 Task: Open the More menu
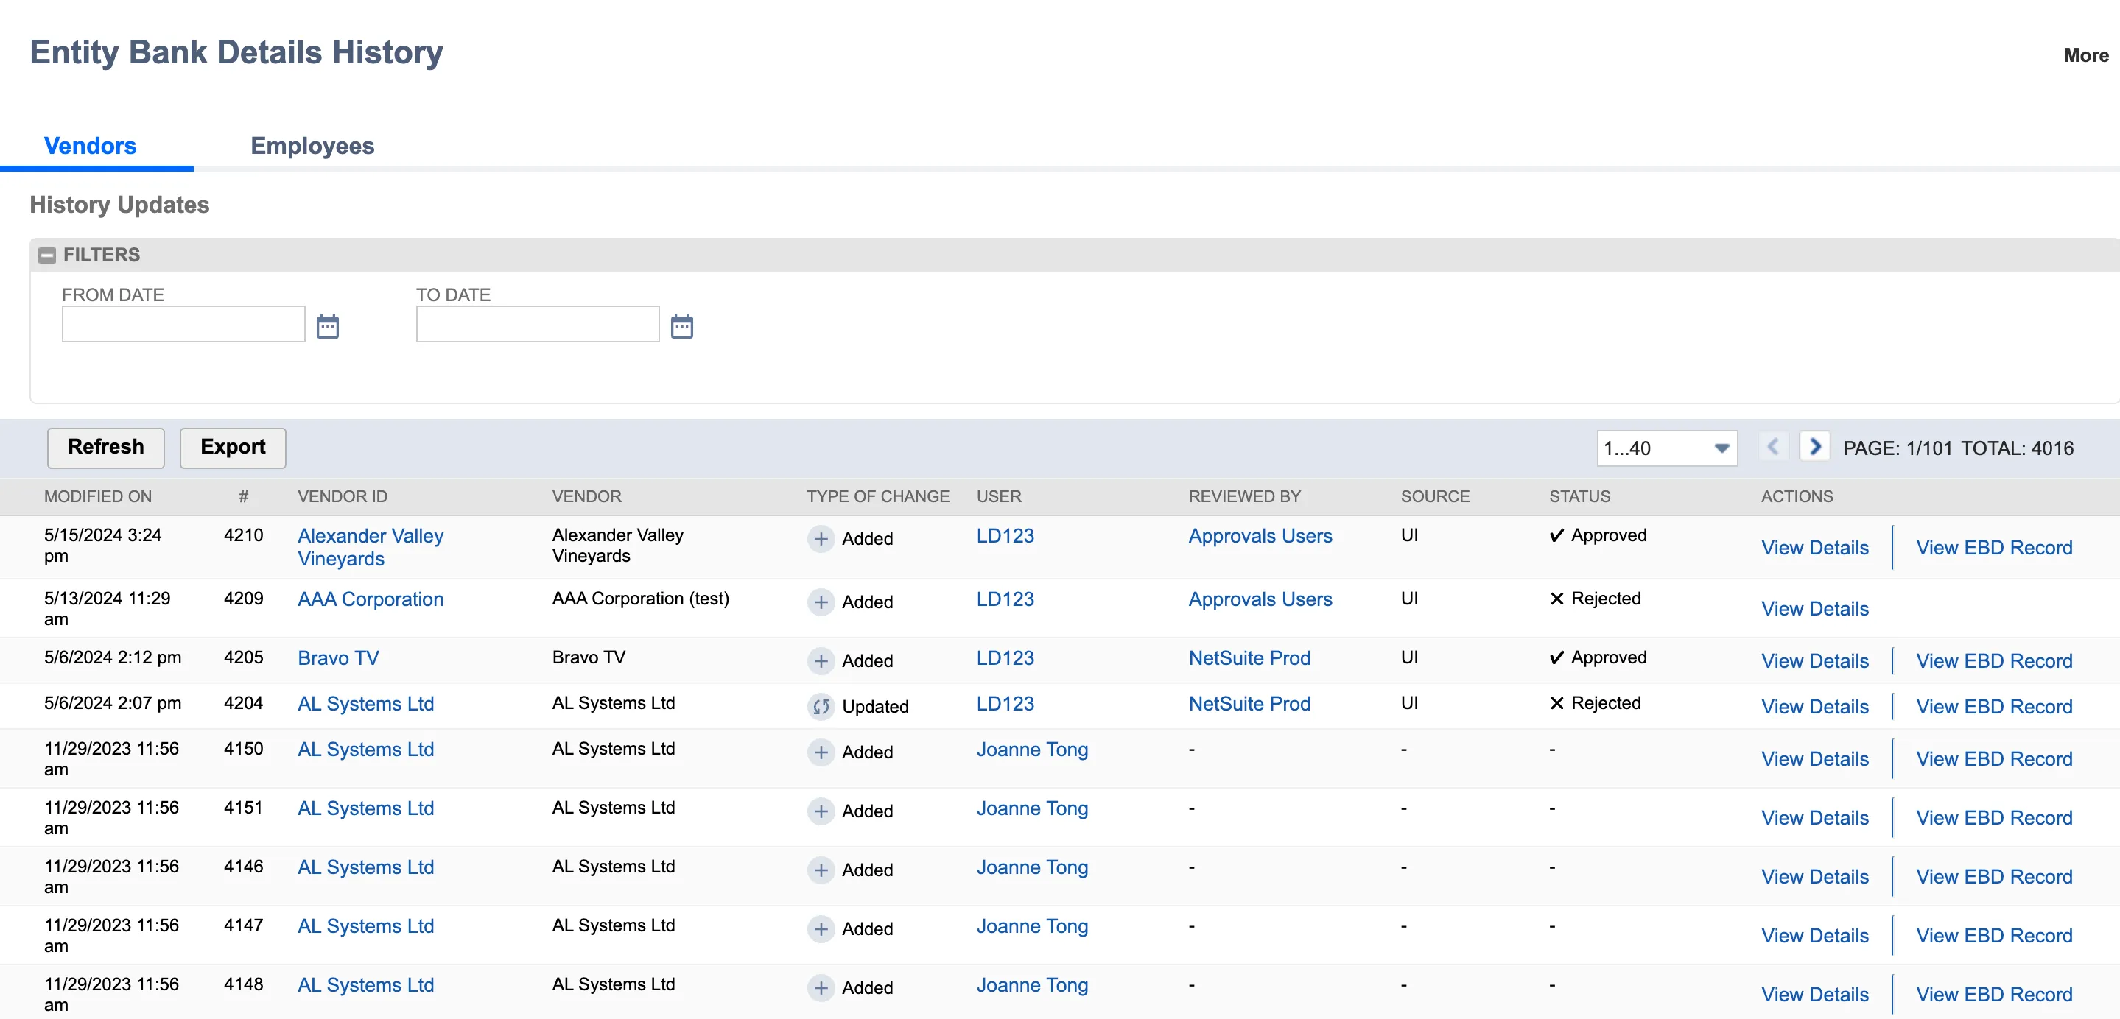[x=2085, y=55]
